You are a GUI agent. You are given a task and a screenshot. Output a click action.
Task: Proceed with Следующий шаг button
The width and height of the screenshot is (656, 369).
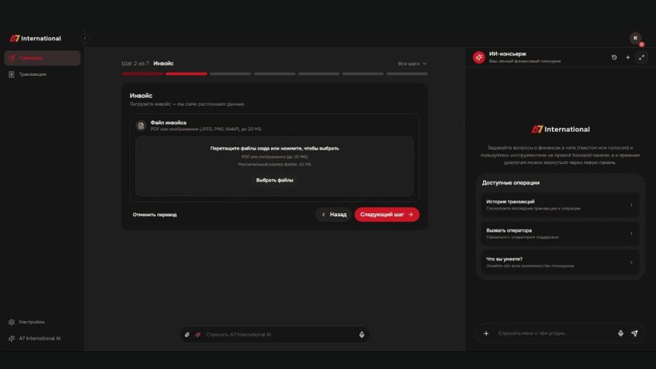point(387,215)
